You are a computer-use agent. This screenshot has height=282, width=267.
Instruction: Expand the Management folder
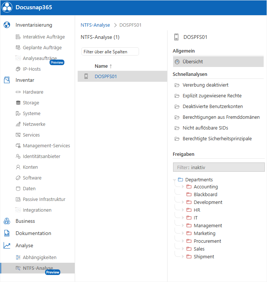[x=183, y=225]
